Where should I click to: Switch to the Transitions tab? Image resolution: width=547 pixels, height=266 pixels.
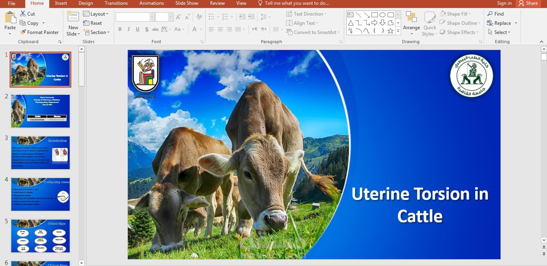pyautogui.click(x=116, y=3)
